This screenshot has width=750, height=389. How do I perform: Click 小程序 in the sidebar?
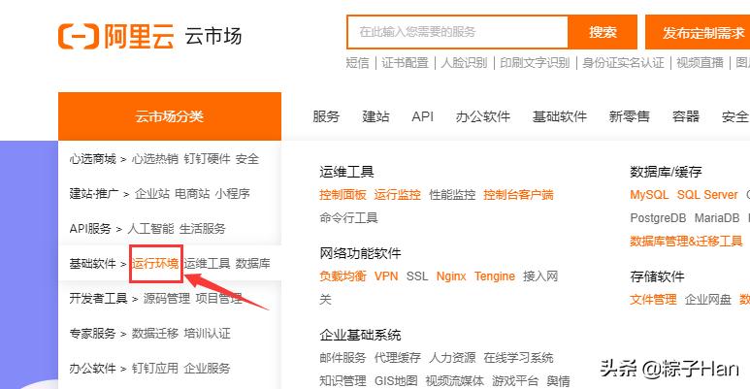coord(233,194)
